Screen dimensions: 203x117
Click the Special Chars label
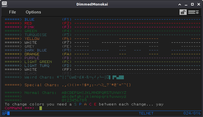(x=42, y=85)
